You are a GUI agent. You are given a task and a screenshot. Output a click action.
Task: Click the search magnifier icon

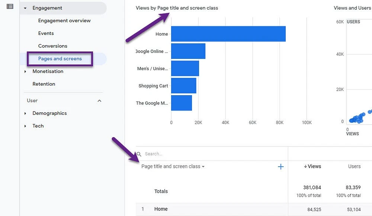tap(138, 153)
